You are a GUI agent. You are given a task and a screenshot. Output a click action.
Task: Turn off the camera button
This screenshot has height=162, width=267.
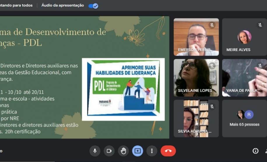click(109, 151)
